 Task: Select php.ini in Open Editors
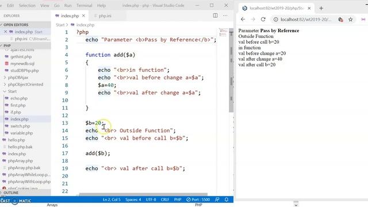[25, 39]
